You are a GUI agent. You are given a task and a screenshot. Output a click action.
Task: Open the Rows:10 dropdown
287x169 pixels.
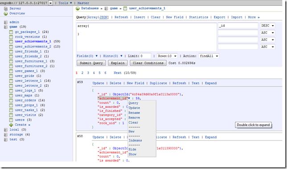click(167, 56)
